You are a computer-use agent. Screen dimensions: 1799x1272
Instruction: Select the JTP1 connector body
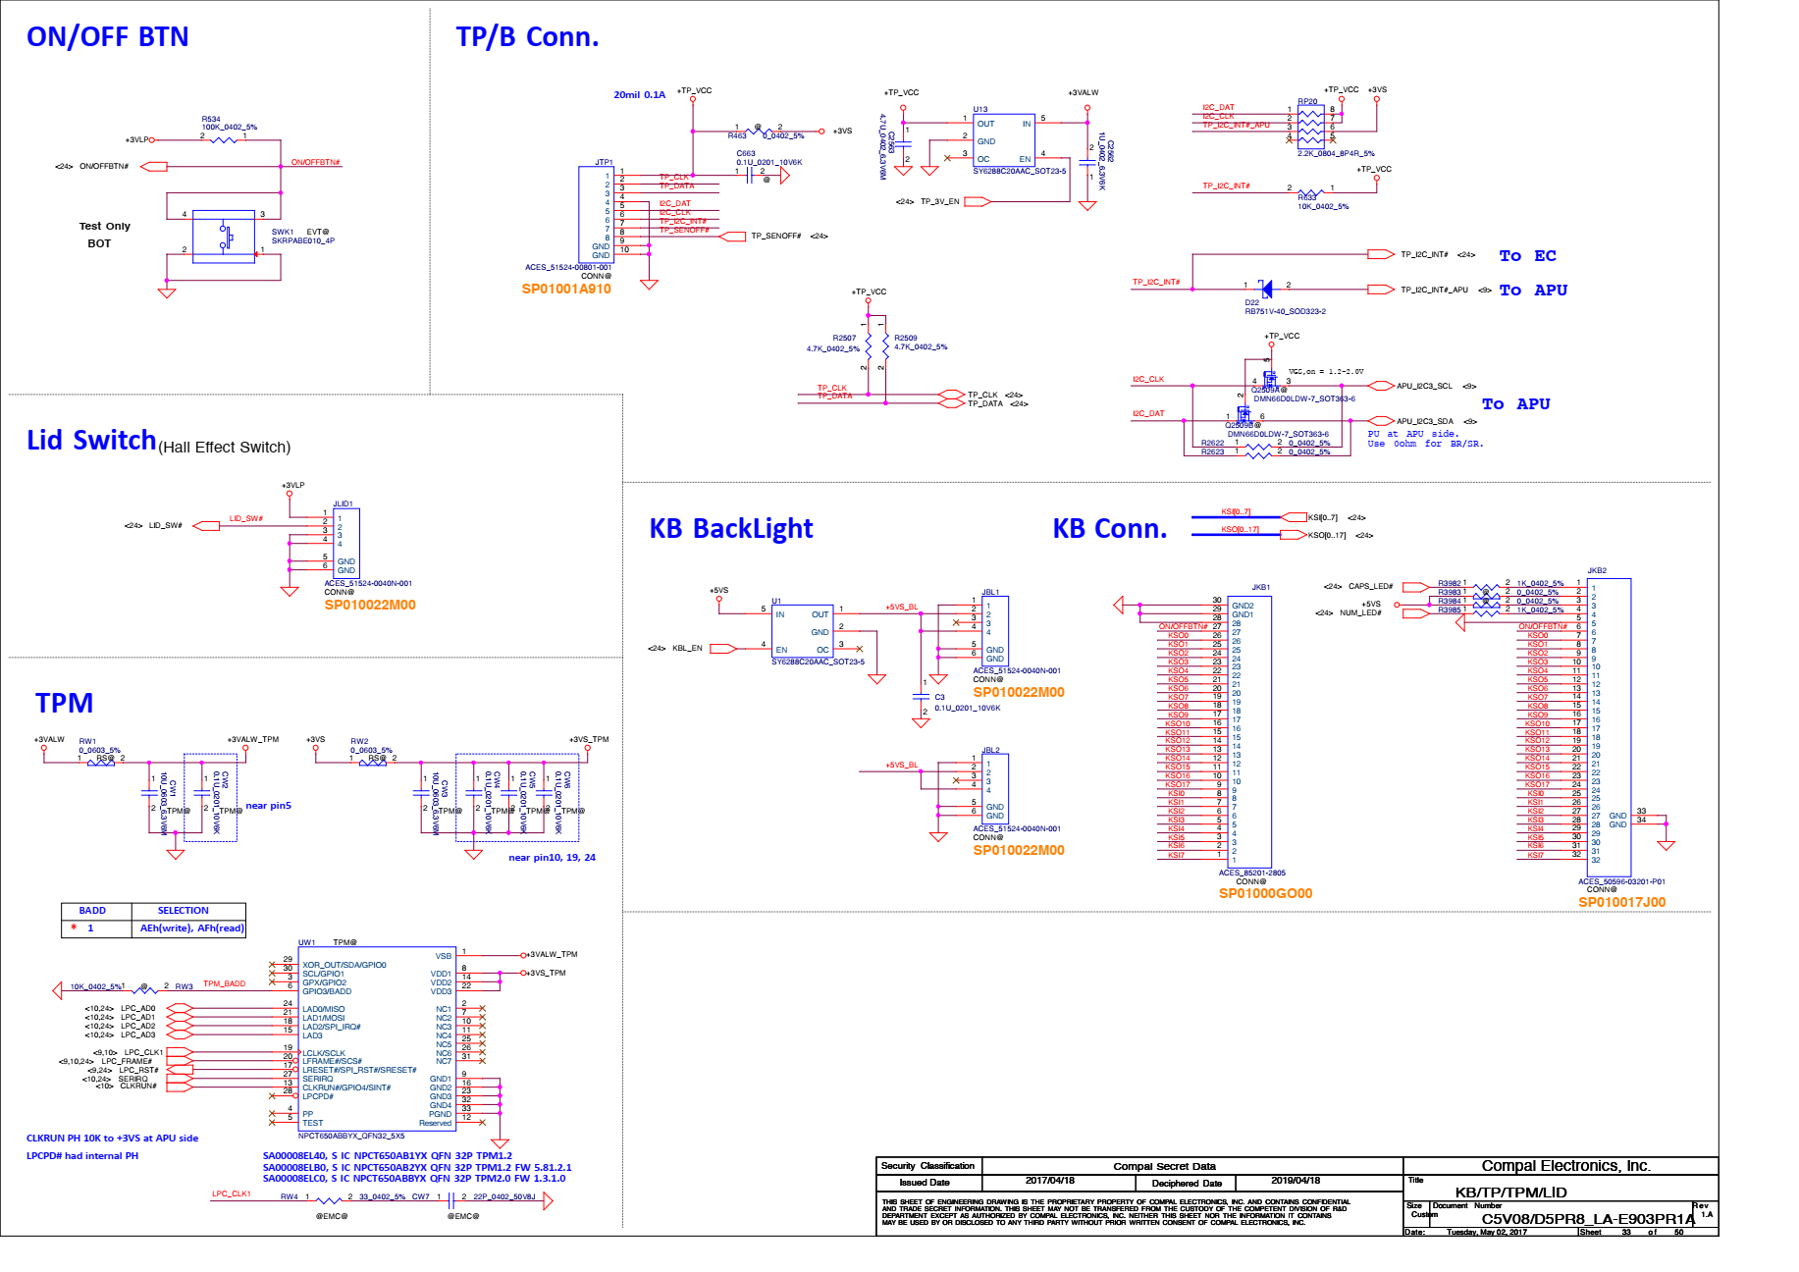(596, 214)
